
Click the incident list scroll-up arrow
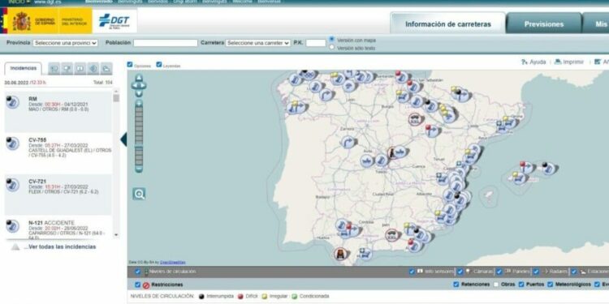coord(116,92)
